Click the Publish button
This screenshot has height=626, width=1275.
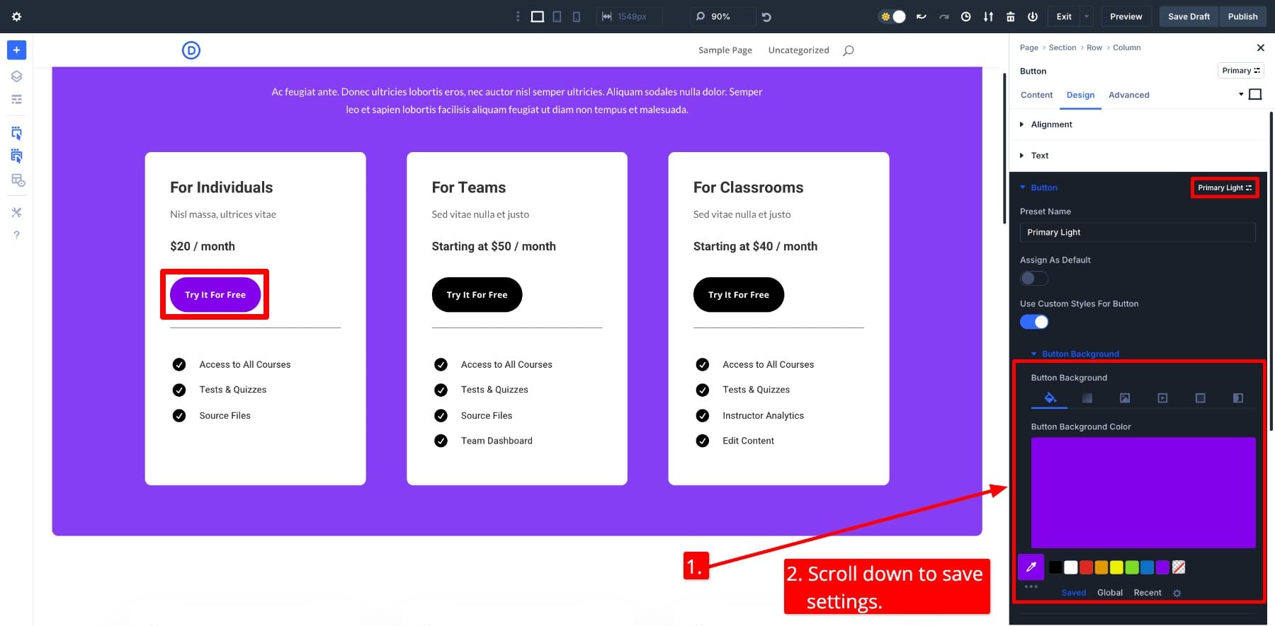point(1242,16)
